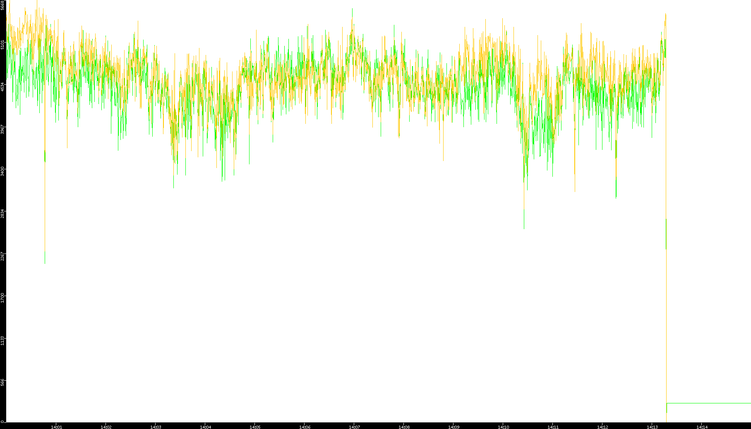Select the 14:09 time axis tick
Image resolution: width=751 pixels, height=429 pixels.
coord(453,427)
